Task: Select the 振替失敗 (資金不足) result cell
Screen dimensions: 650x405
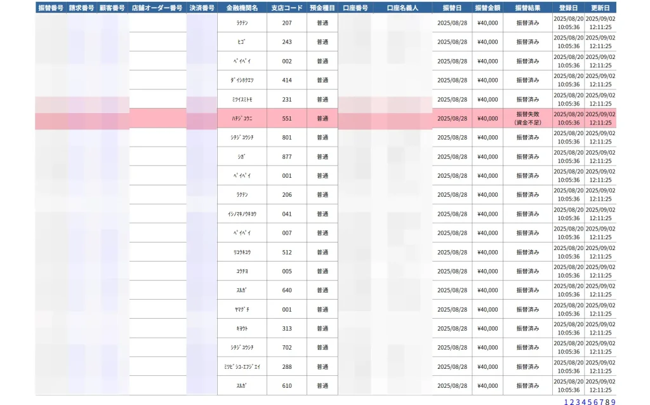Action: click(527, 118)
